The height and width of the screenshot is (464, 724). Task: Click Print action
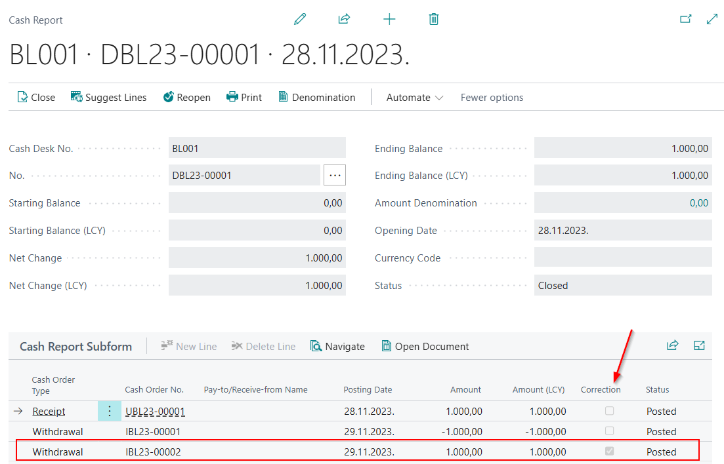pos(244,97)
